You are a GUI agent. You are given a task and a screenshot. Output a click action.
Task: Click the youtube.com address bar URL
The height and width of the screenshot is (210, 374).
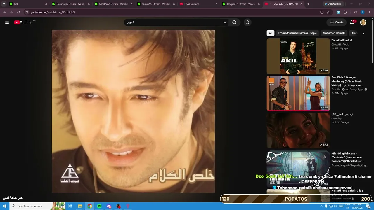(53, 12)
